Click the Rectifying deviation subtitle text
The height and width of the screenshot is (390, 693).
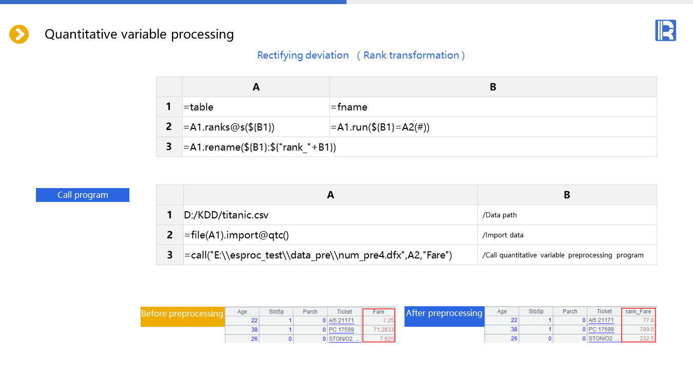303,55
